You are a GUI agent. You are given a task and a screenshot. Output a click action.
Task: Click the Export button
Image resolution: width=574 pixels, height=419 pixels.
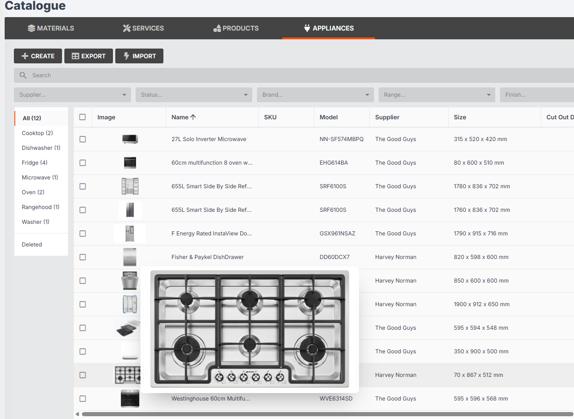88,56
